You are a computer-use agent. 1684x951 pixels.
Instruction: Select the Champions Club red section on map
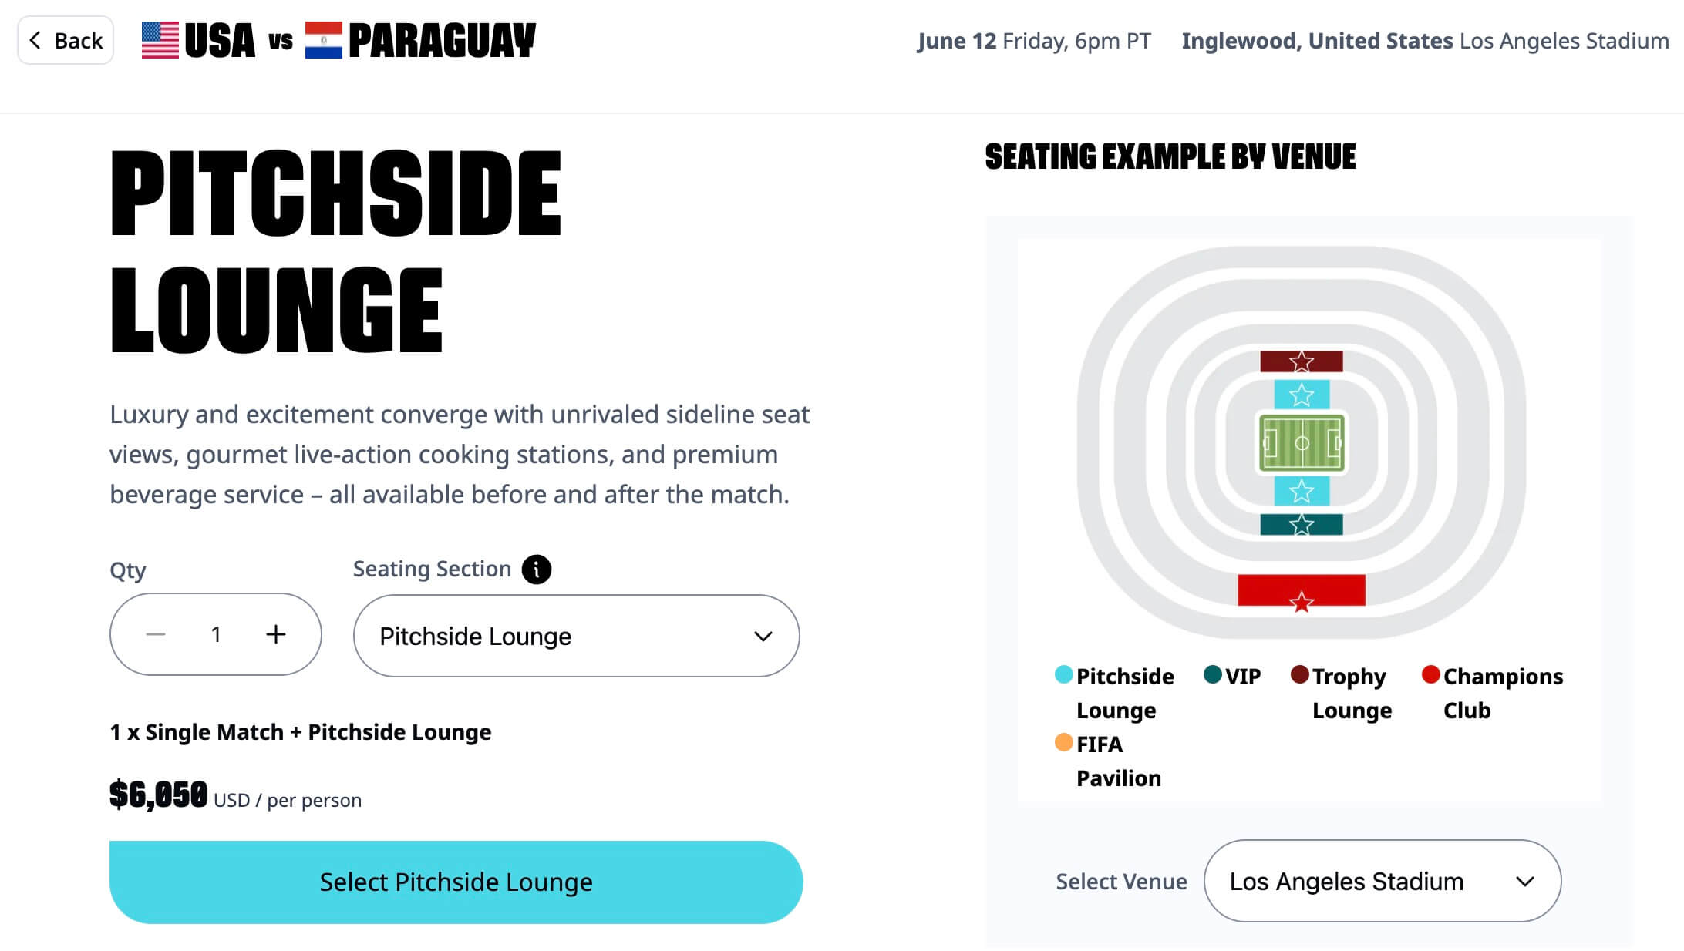pos(1303,590)
